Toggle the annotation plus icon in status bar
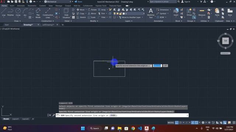The image size is (236, 132). click(x=209, y=122)
